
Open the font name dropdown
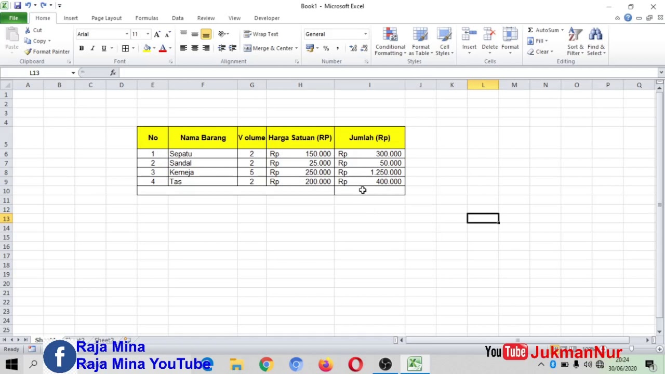126,34
